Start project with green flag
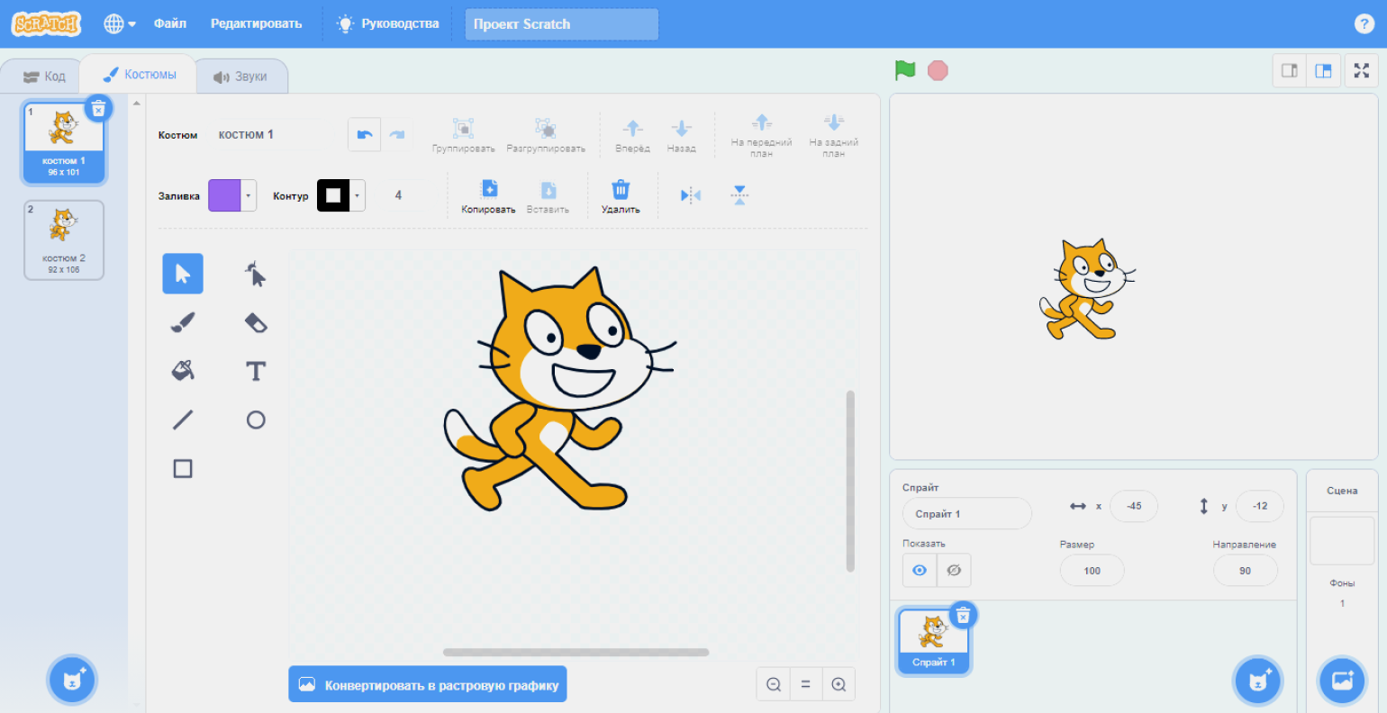This screenshot has width=1387, height=713. (905, 70)
